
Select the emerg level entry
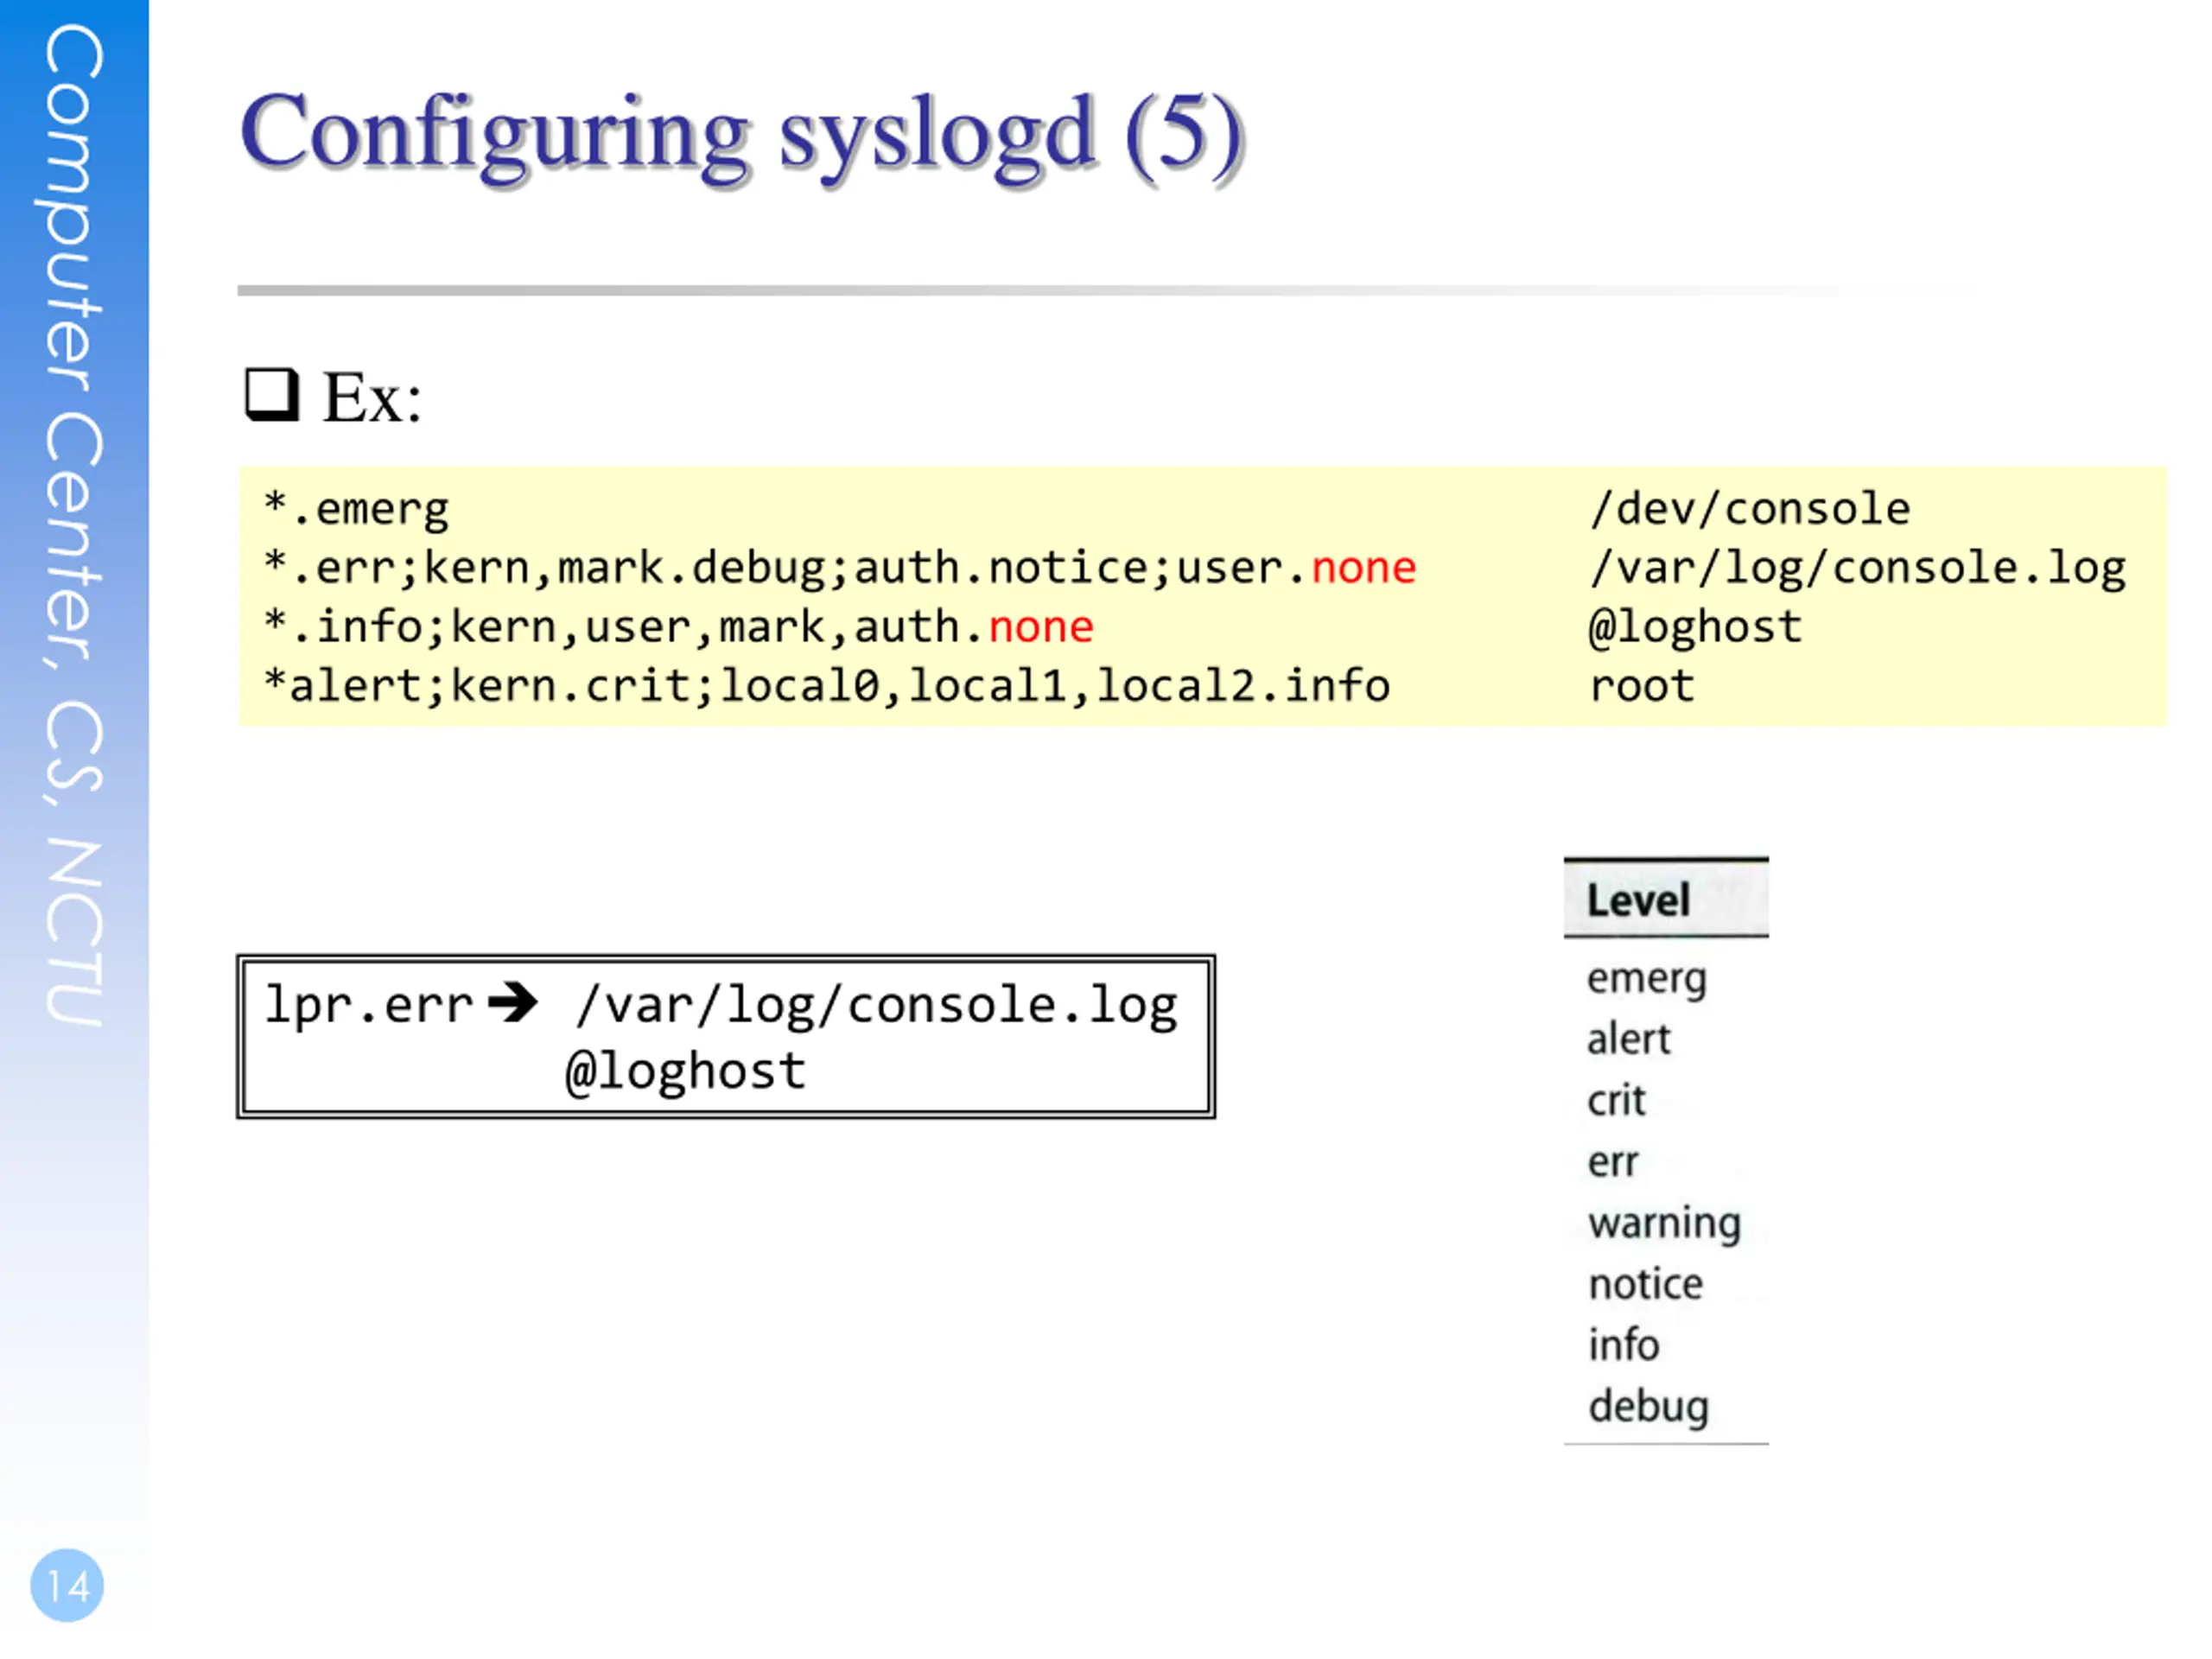click(x=1645, y=979)
